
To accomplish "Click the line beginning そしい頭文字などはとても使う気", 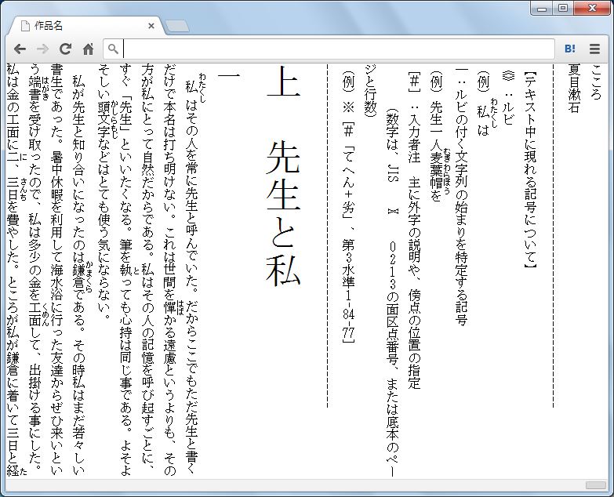I will point(104,192).
